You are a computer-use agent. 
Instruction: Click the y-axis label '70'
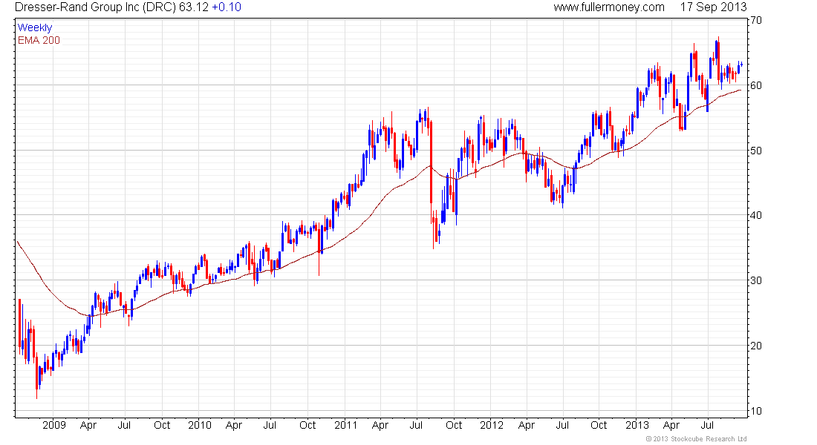pos(755,20)
